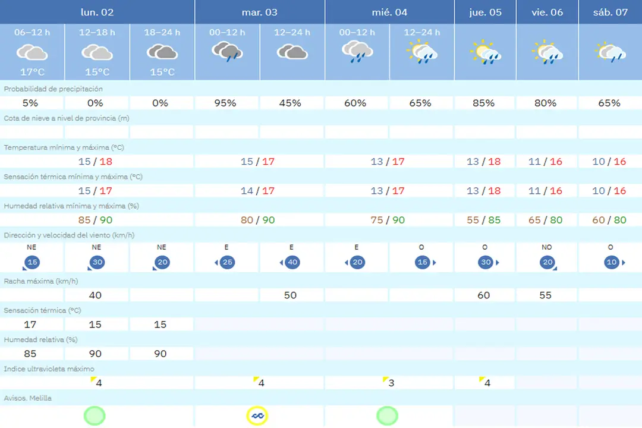Click the NE wind badge showing 20
The height and width of the screenshot is (428, 642).
[162, 262]
